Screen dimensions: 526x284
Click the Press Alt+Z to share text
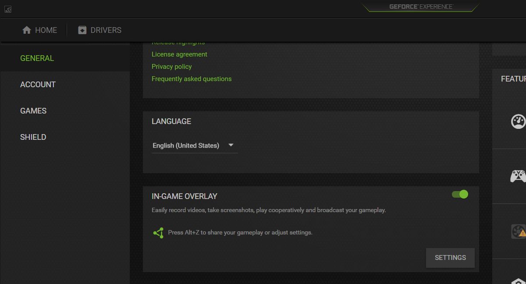point(240,233)
